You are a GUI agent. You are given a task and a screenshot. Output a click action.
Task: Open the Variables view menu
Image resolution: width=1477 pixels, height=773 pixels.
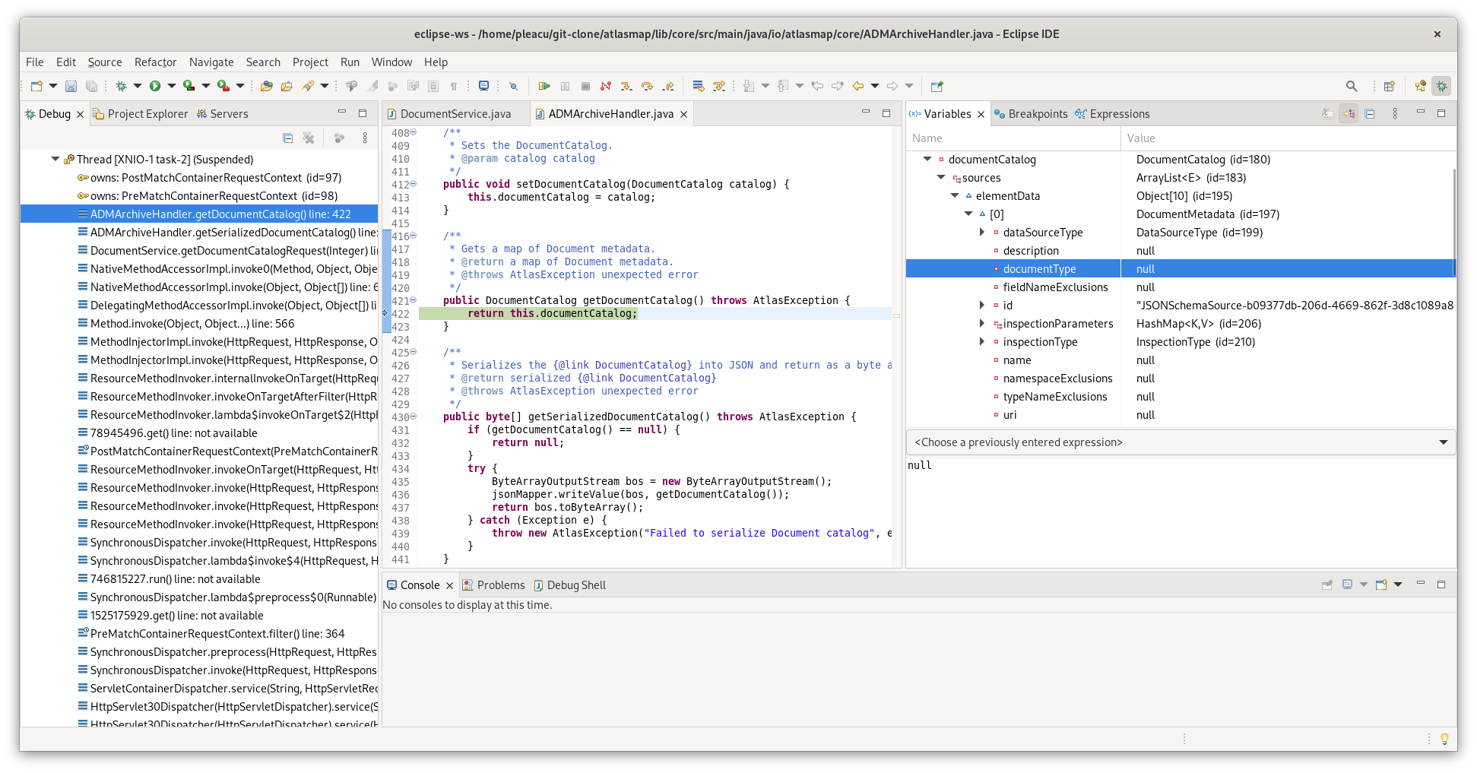(x=1395, y=113)
